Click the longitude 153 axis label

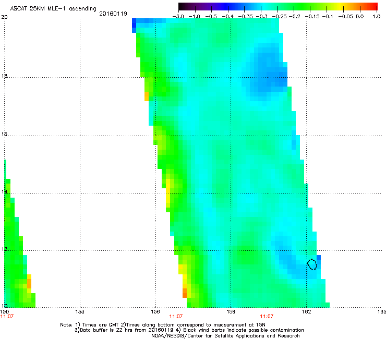click(79, 312)
